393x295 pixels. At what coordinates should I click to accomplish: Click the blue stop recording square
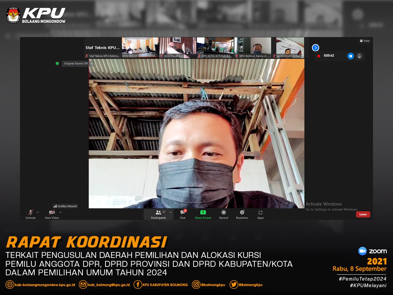pos(350,56)
